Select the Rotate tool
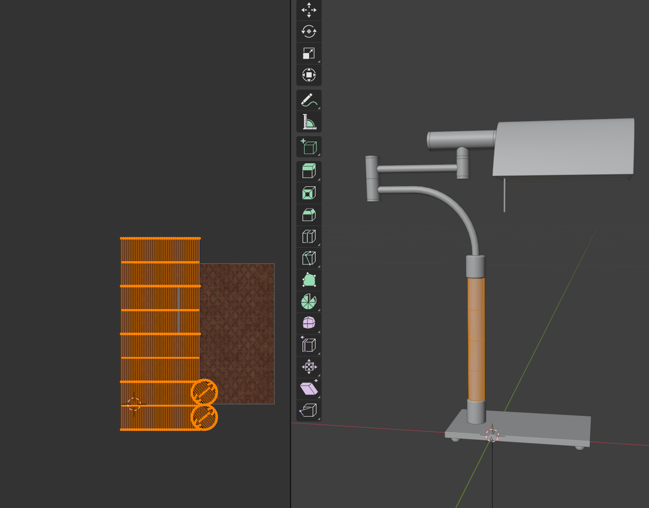The image size is (649, 508). point(309,32)
